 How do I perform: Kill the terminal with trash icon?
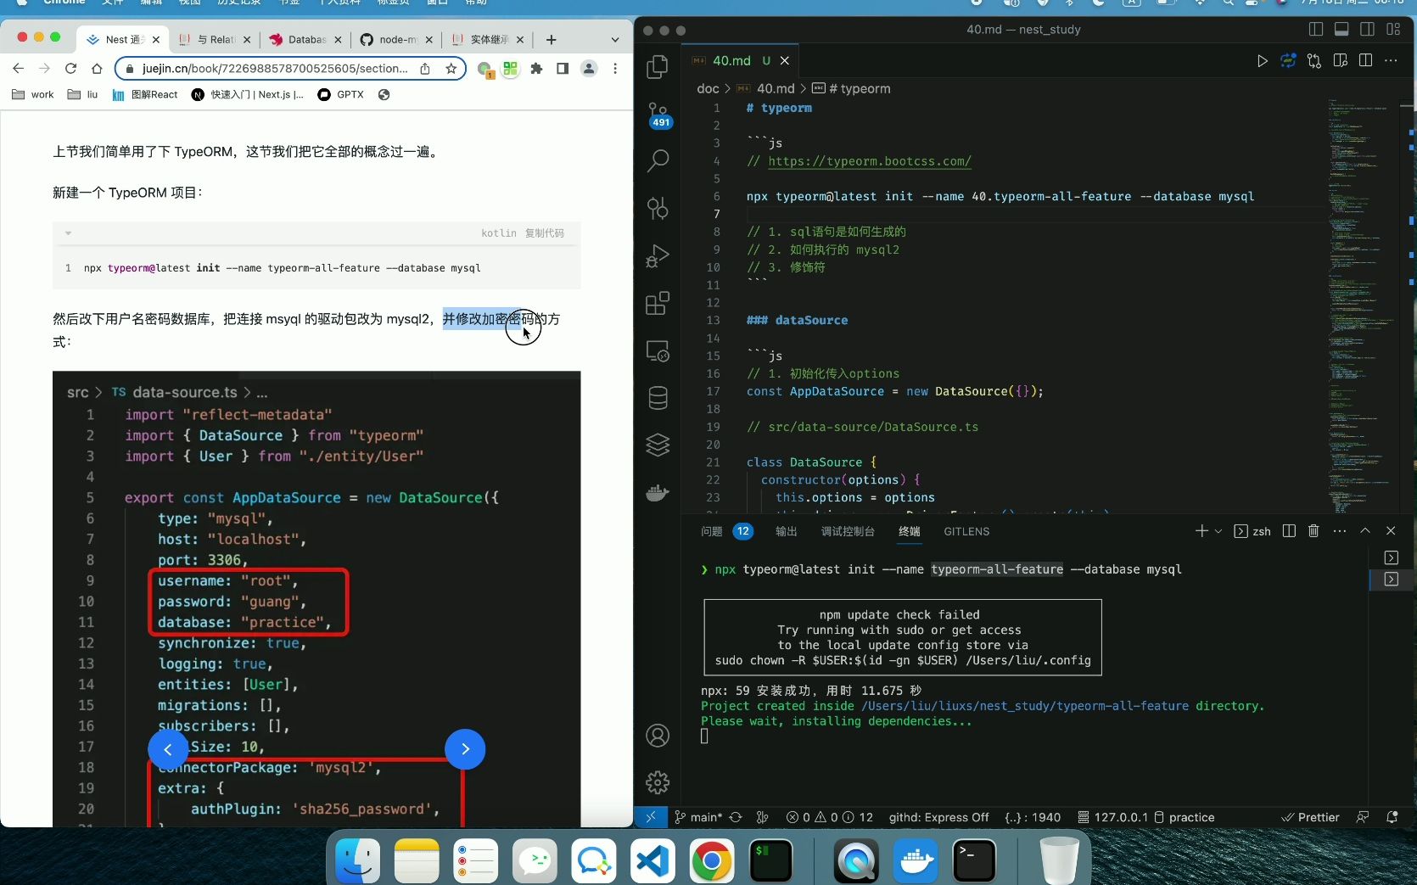tap(1313, 531)
